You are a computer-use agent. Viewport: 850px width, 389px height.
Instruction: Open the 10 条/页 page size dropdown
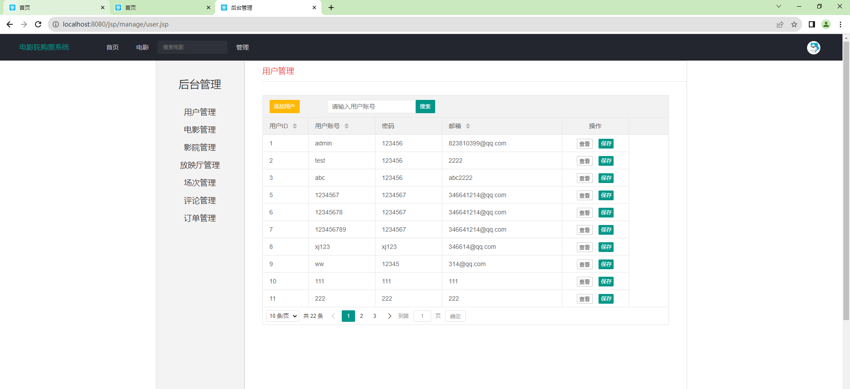[282, 316]
